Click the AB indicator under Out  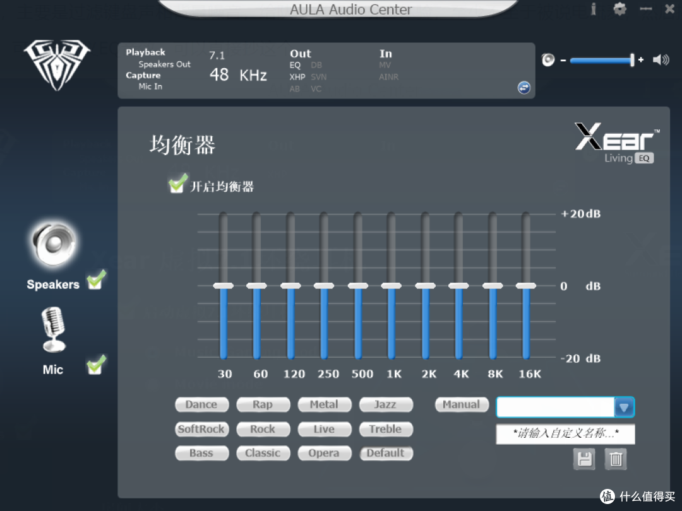click(x=294, y=89)
